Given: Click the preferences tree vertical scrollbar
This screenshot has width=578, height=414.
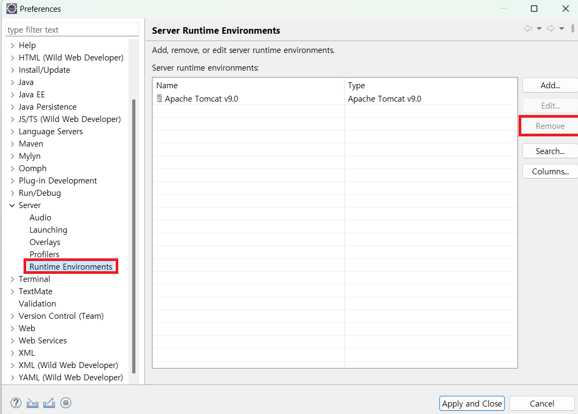Looking at the screenshot, I should pyautogui.click(x=134, y=236).
